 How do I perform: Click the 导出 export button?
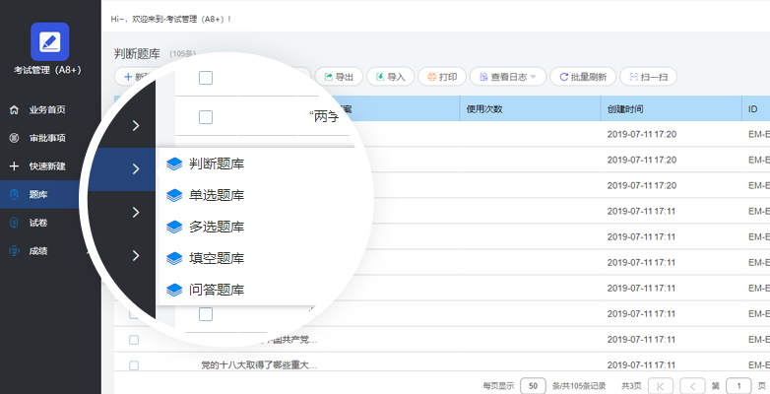(x=339, y=76)
